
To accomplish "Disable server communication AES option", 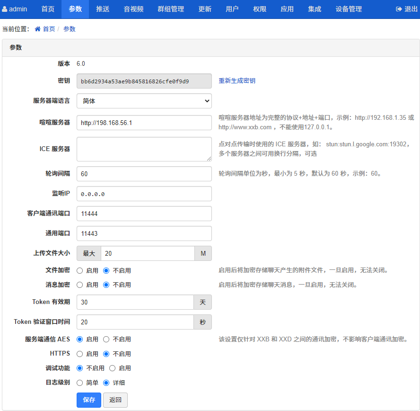I will click(106, 340).
